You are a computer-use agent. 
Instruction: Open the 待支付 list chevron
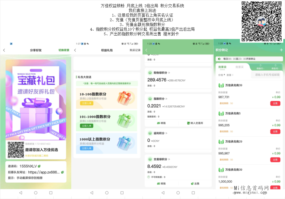click(276, 68)
